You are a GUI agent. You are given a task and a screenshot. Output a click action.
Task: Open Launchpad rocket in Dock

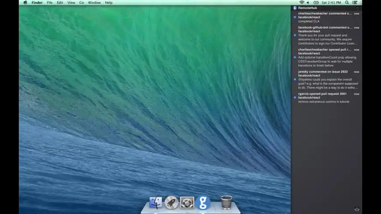[171, 203]
